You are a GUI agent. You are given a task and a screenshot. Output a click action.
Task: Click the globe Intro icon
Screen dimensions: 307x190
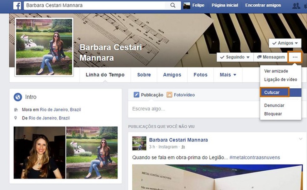18,97
